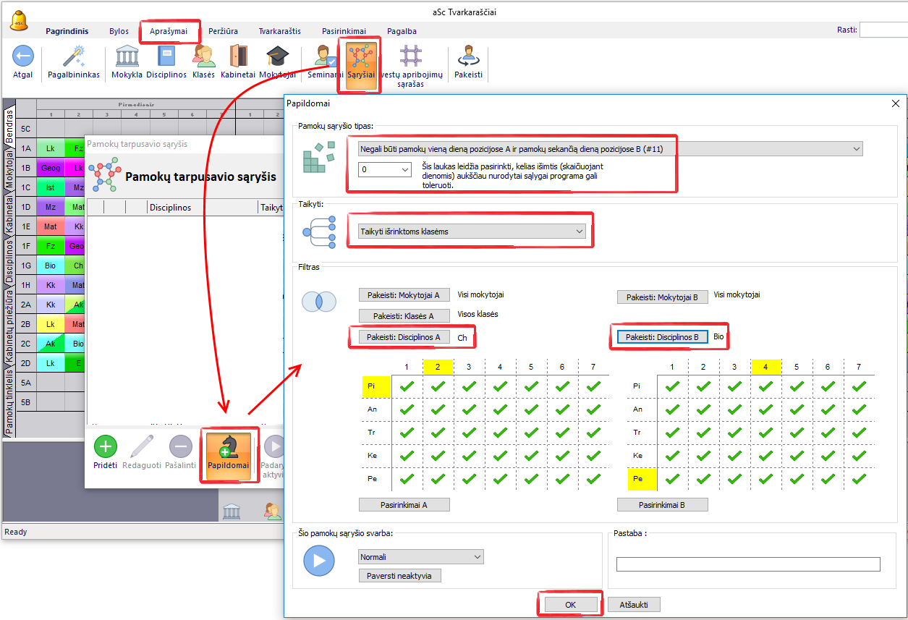This screenshot has height=620, width=908.
Task: Toggle checkmark for Tr period 4 in grid A
Action: [500, 433]
